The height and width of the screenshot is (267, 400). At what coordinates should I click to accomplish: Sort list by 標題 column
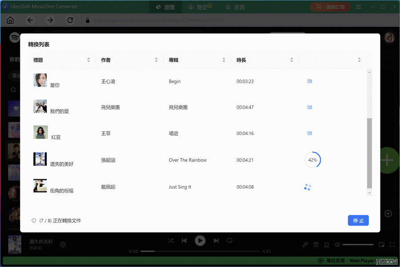click(88, 60)
